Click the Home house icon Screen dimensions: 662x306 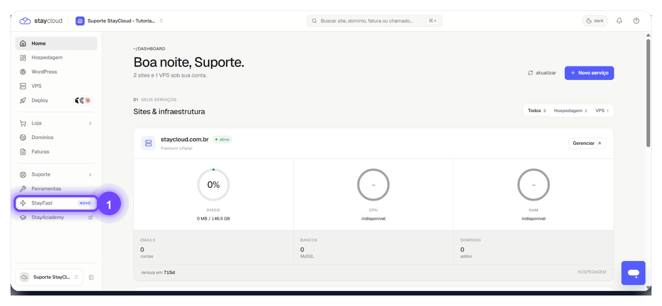[x=23, y=43]
